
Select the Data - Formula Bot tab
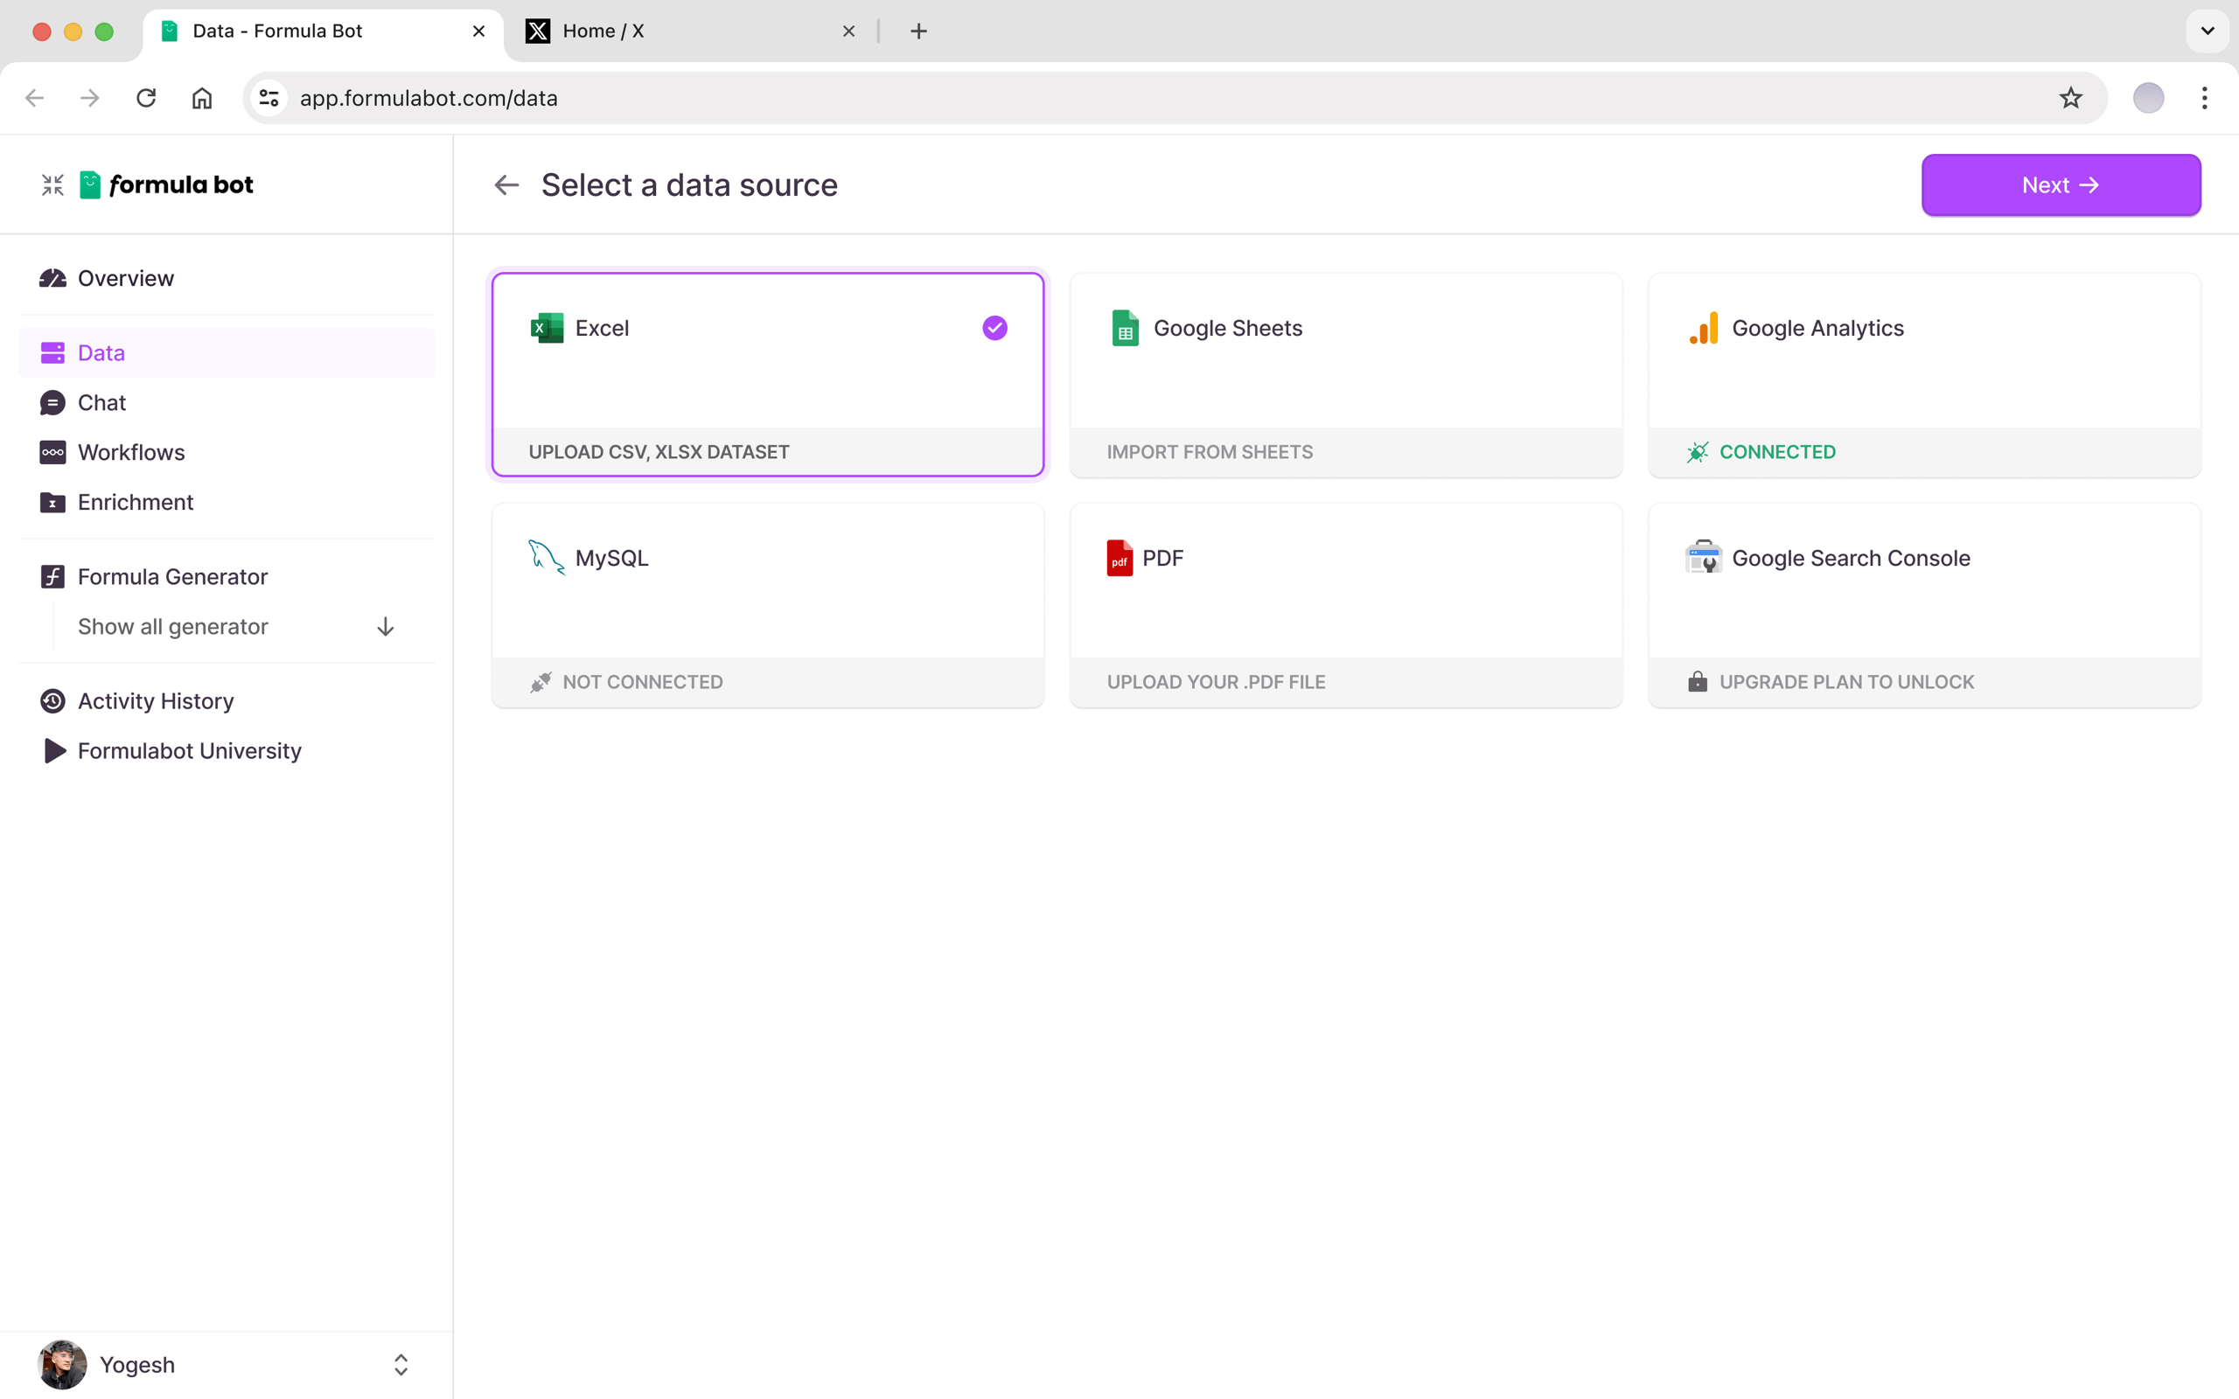323,31
